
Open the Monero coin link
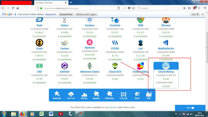click(x=166, y=25)
